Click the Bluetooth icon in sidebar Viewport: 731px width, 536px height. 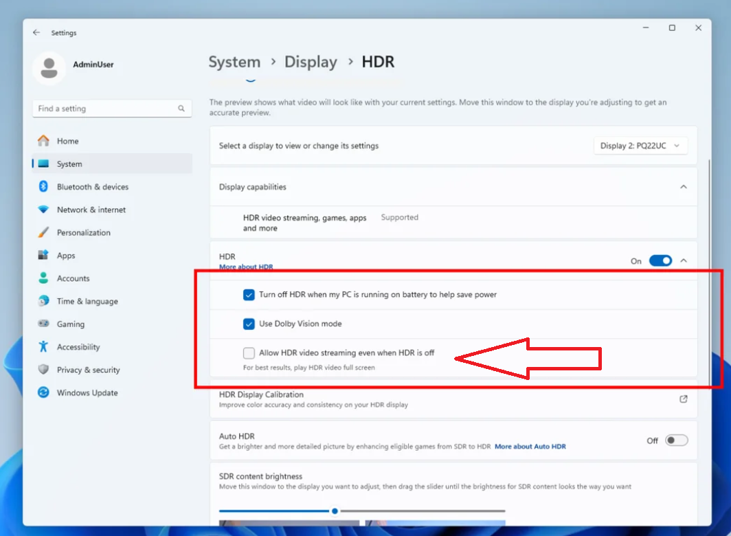tap(43, 186)
